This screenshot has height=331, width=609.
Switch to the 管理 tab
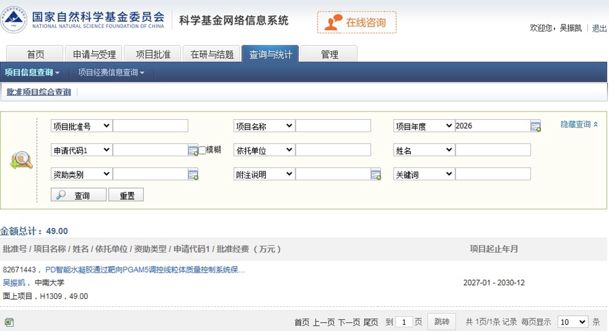click(329, 54)
